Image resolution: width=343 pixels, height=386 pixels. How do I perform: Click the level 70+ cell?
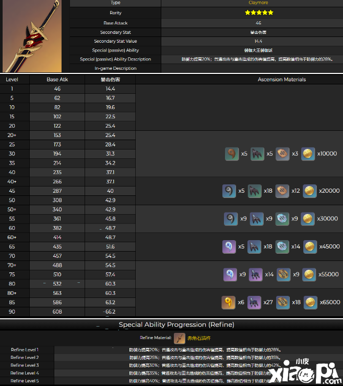pyautogui.click(x=12, y=265)
